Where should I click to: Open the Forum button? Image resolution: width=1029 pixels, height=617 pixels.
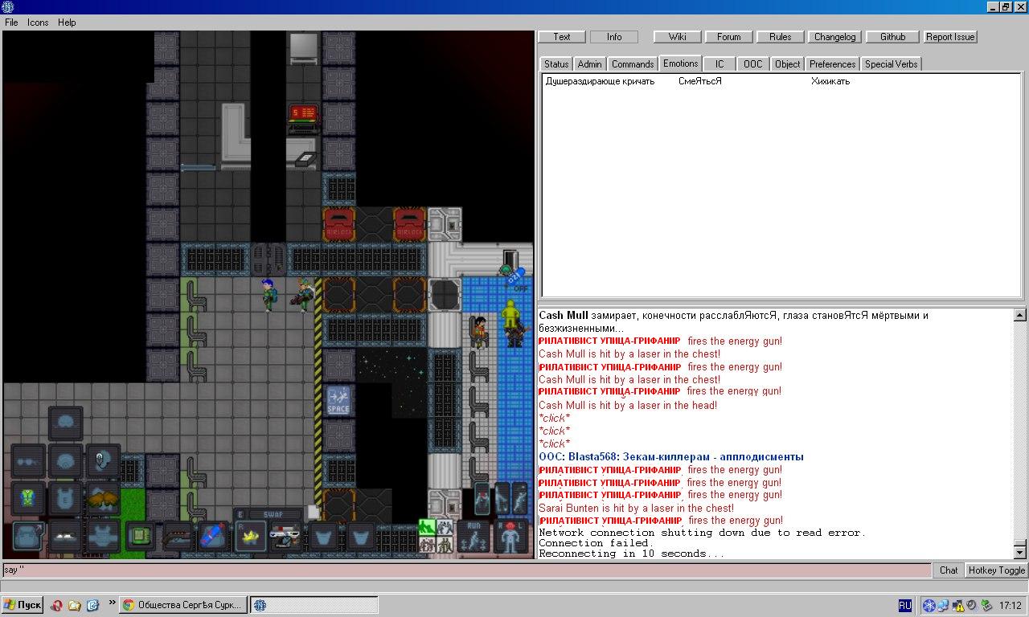click(729, 37)
